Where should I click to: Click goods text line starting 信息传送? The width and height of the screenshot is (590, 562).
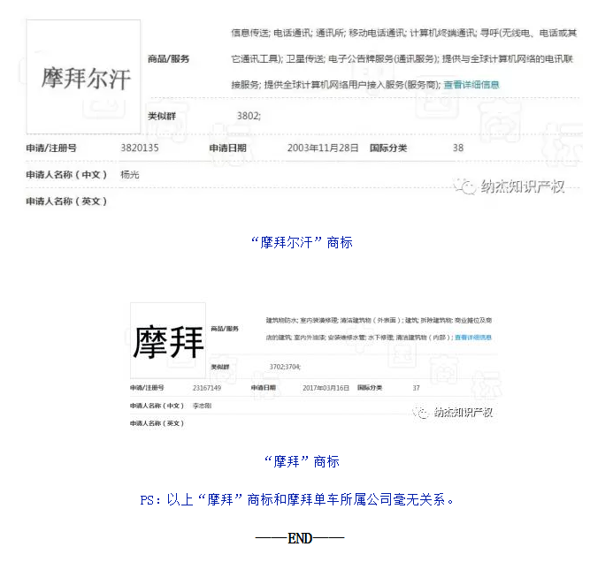point(403,33)
